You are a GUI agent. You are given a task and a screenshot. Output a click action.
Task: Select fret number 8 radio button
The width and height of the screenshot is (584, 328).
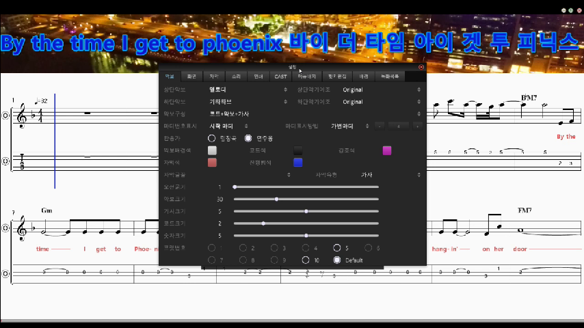click(243, 260)
